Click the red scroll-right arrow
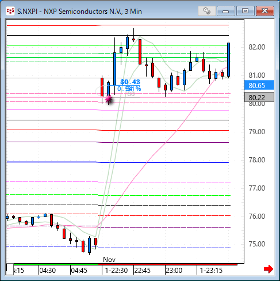This screenshot has height=281, width=280. (x=269, y=269)
